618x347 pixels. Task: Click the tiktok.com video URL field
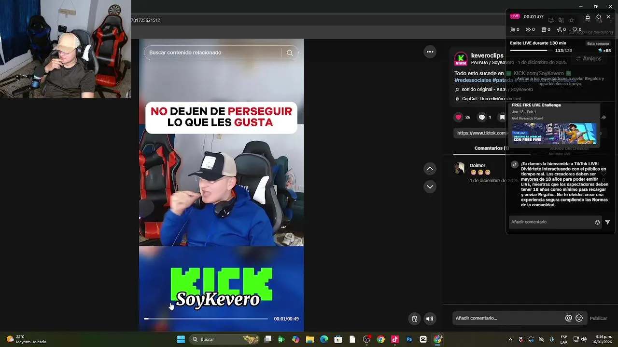[x=479, y=133]
